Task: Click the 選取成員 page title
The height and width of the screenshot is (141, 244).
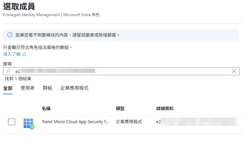Action: point(19,6)
